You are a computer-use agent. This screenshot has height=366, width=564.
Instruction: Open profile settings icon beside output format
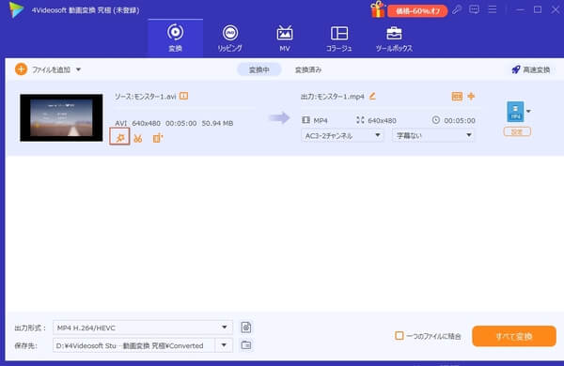click(x=246, y=328)
